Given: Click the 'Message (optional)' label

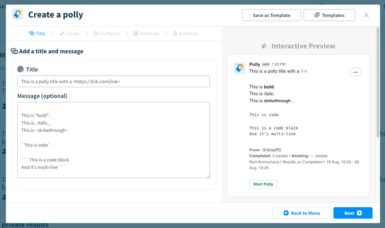Looking at the screenshot, I should (x=42, y=96).
